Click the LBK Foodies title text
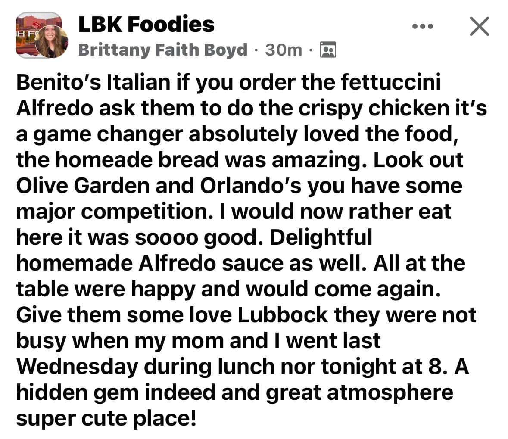 tap(146, 24)
